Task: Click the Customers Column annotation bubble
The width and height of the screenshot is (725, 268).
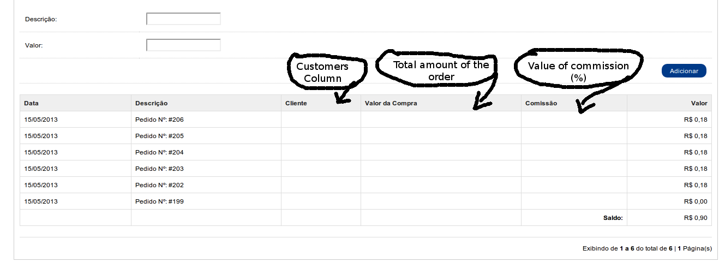Action: click(x=326, y=72)
